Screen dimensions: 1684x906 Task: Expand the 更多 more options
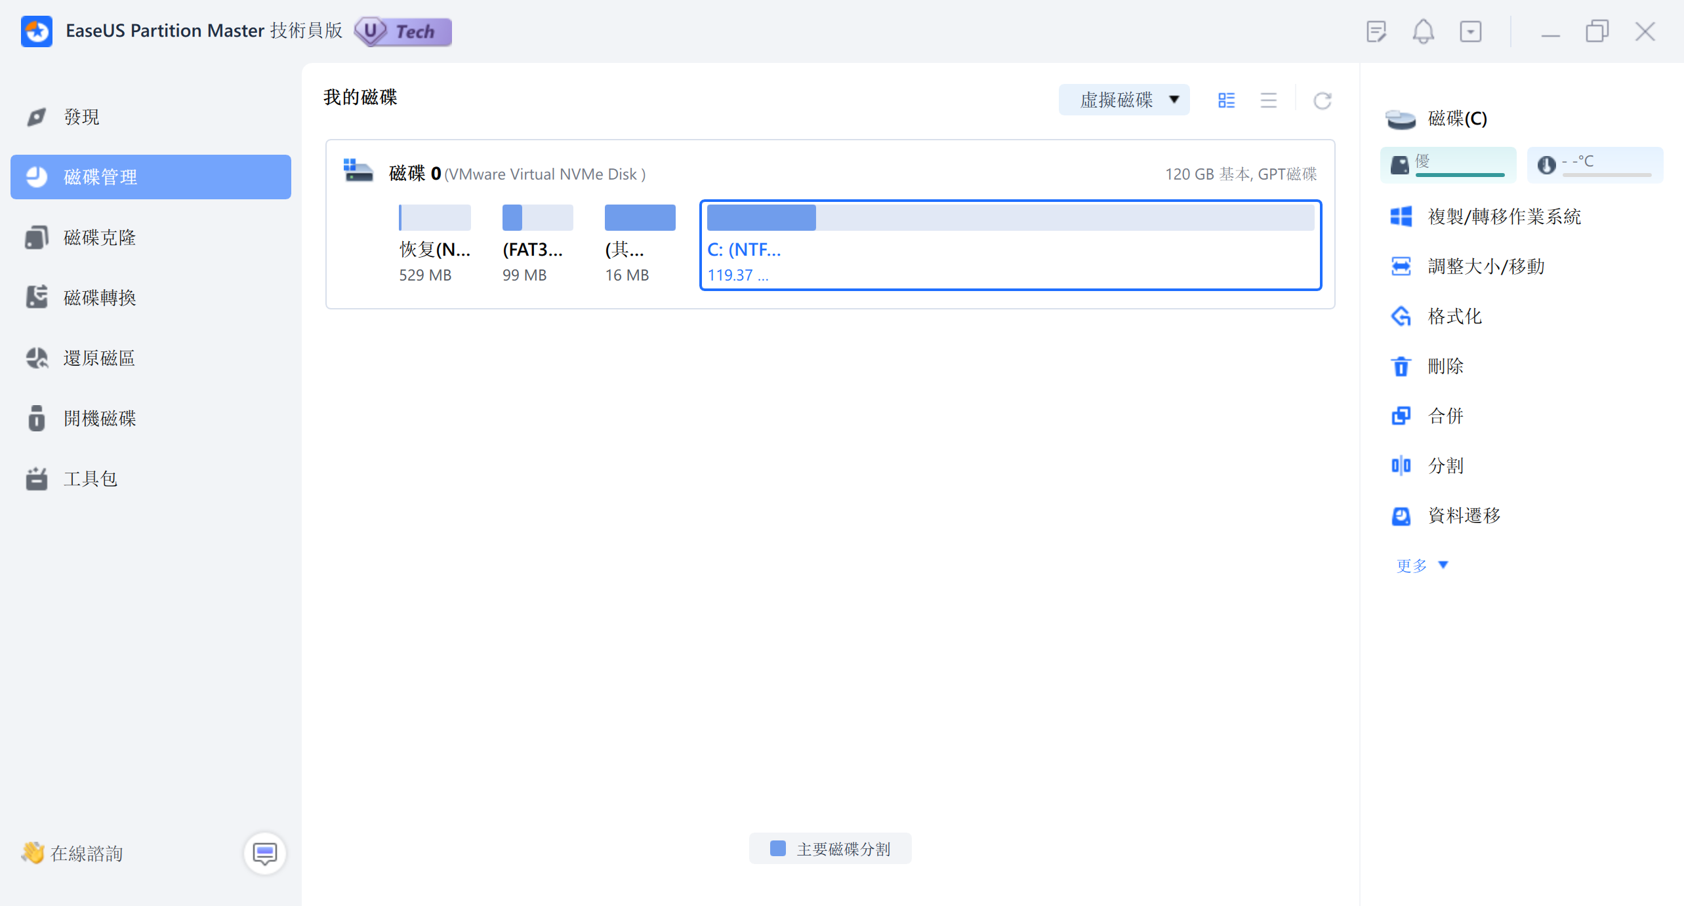[1422, 565]
